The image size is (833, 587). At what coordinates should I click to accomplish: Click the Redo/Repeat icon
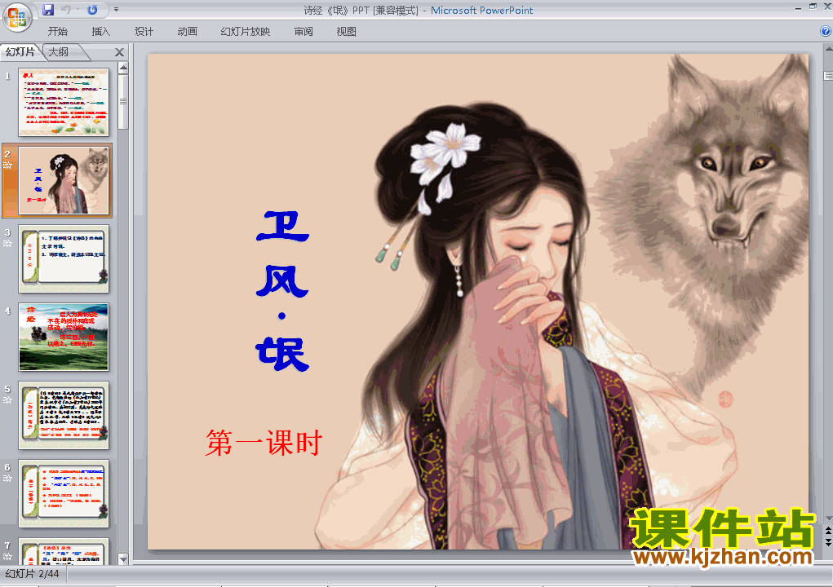coord(92,10)
